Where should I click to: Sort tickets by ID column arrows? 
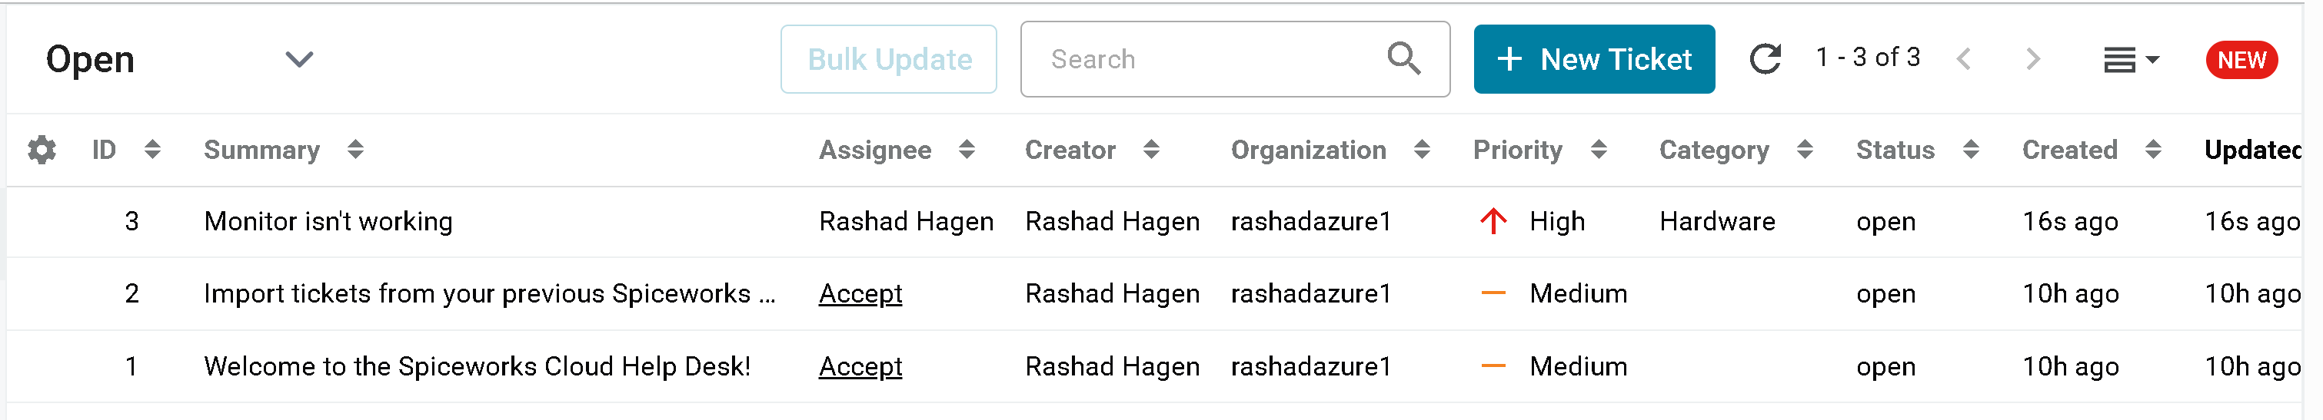tap(152, 150)
